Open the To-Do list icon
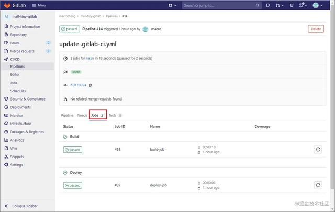The width and height of the screenshot is (335, 212). [292, 5]
